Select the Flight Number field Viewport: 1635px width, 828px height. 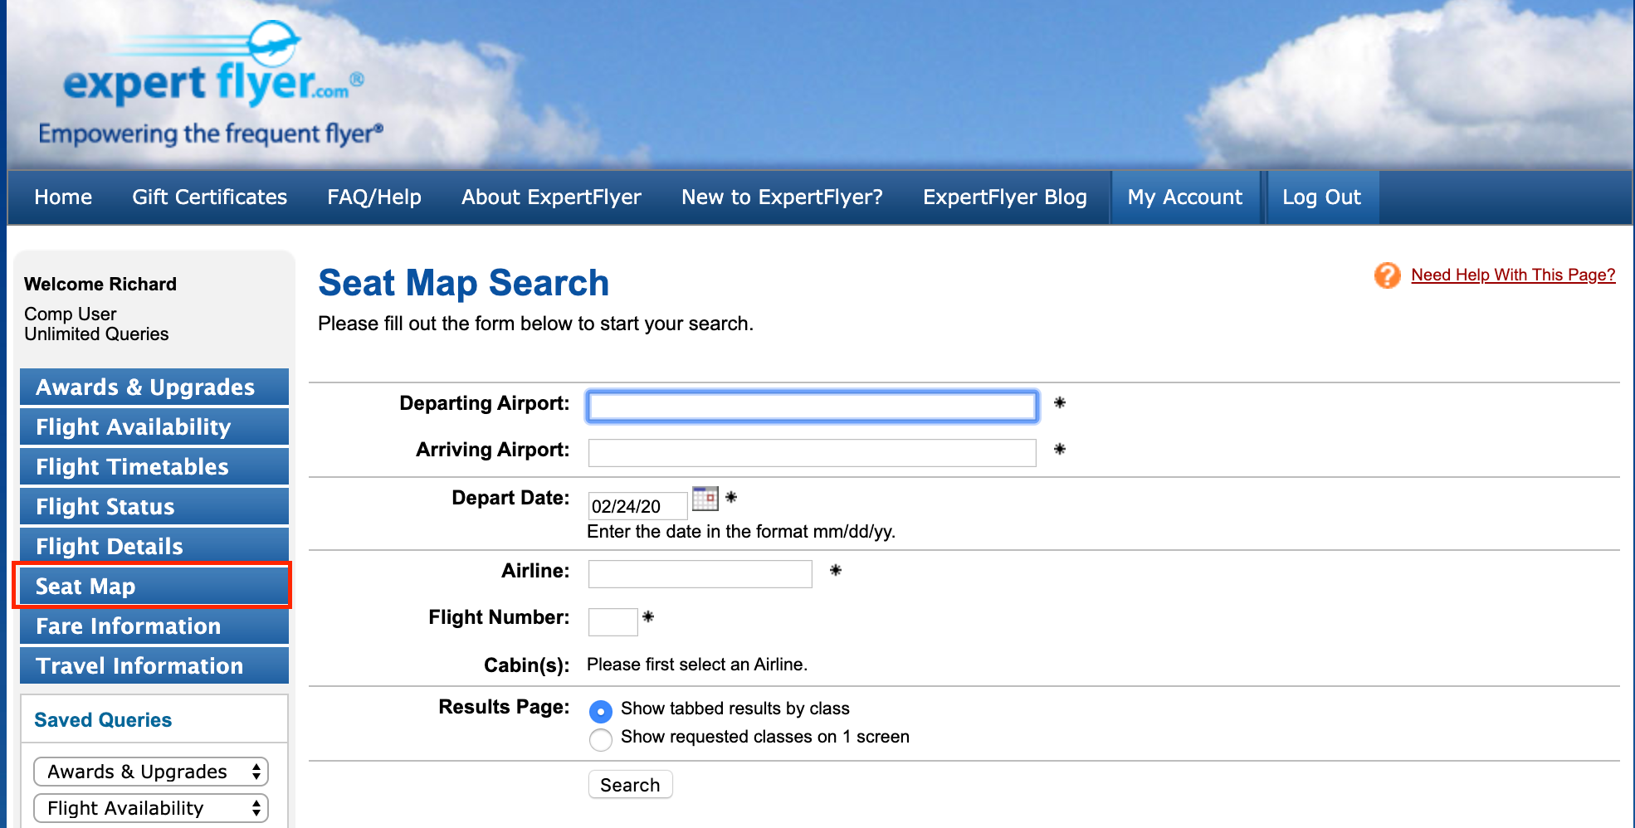613,621
